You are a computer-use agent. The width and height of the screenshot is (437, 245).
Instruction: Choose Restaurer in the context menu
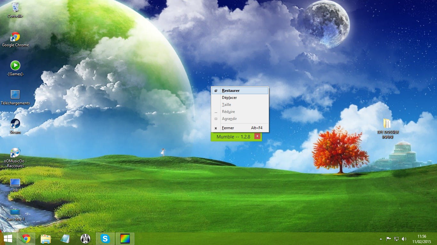(x=231, y=91)
